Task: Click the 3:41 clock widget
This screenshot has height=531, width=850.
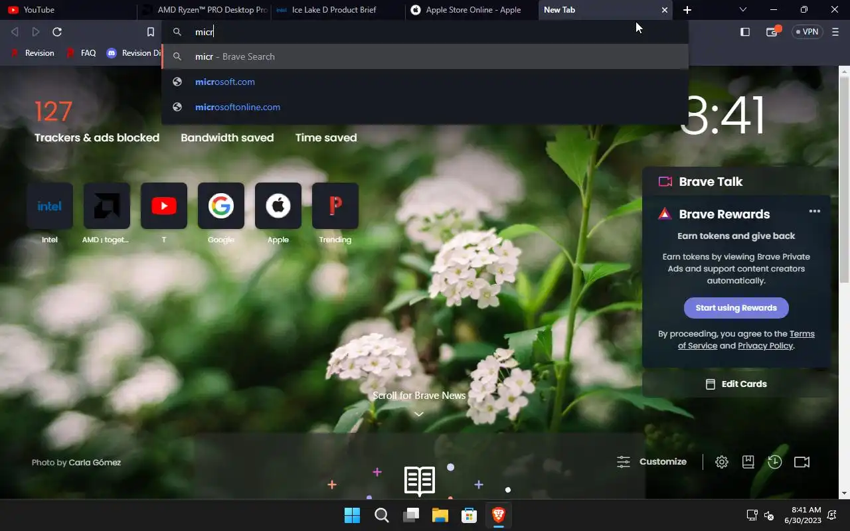Action: pos(722,116)
